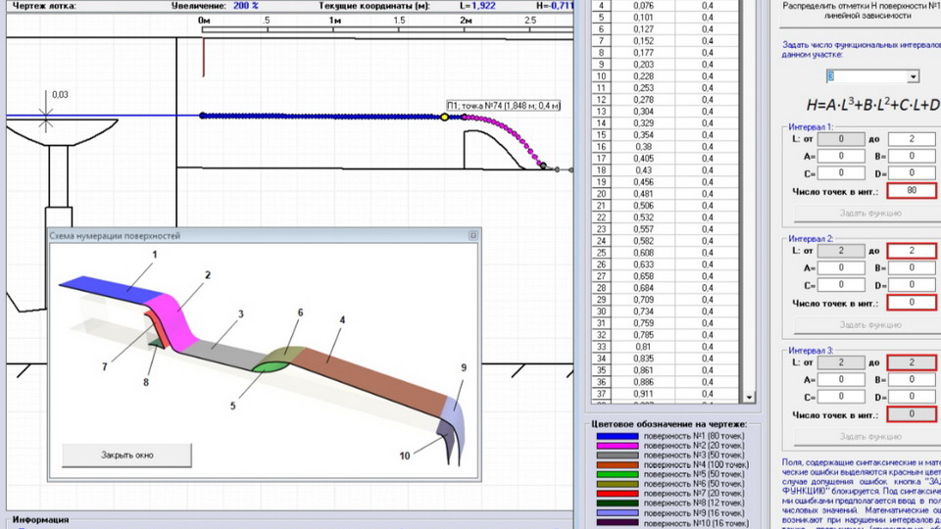Image resolution: width=941 pixels, height=529 pixels.
Task: Click Interval 2 coefficient A field
Action: pos(841,267)
